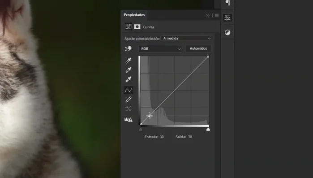Open the Properties panel flyout menu
Image resolution: width=313 pixels, height=178 pixels.
(217, 15)
